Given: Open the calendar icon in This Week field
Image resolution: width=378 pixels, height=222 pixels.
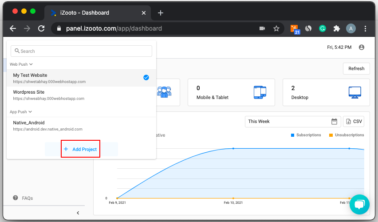Looking at the screenshot, I should pos(334,121).
